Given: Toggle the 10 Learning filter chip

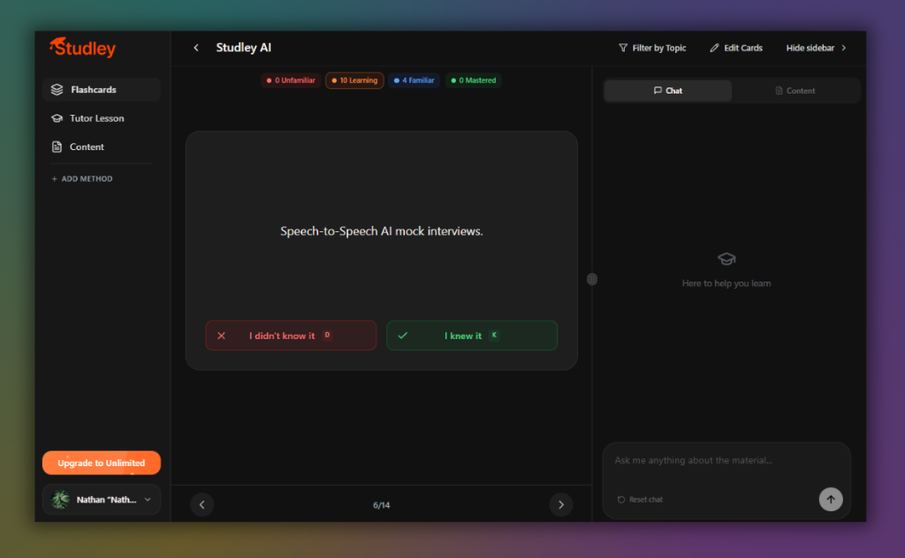Looking at the screenshot, I should [x=354, y=79].
